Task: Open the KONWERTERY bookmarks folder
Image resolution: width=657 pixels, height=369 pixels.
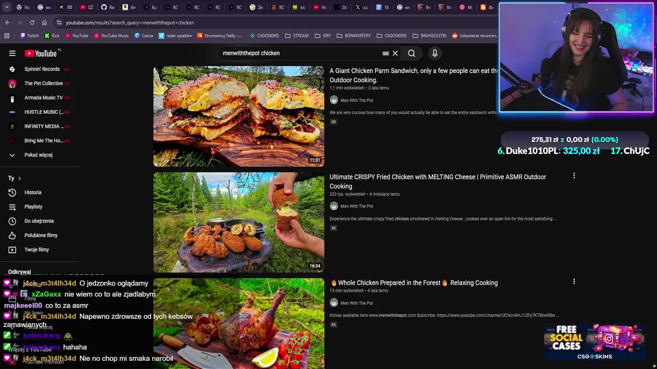Action: (354, 36)
